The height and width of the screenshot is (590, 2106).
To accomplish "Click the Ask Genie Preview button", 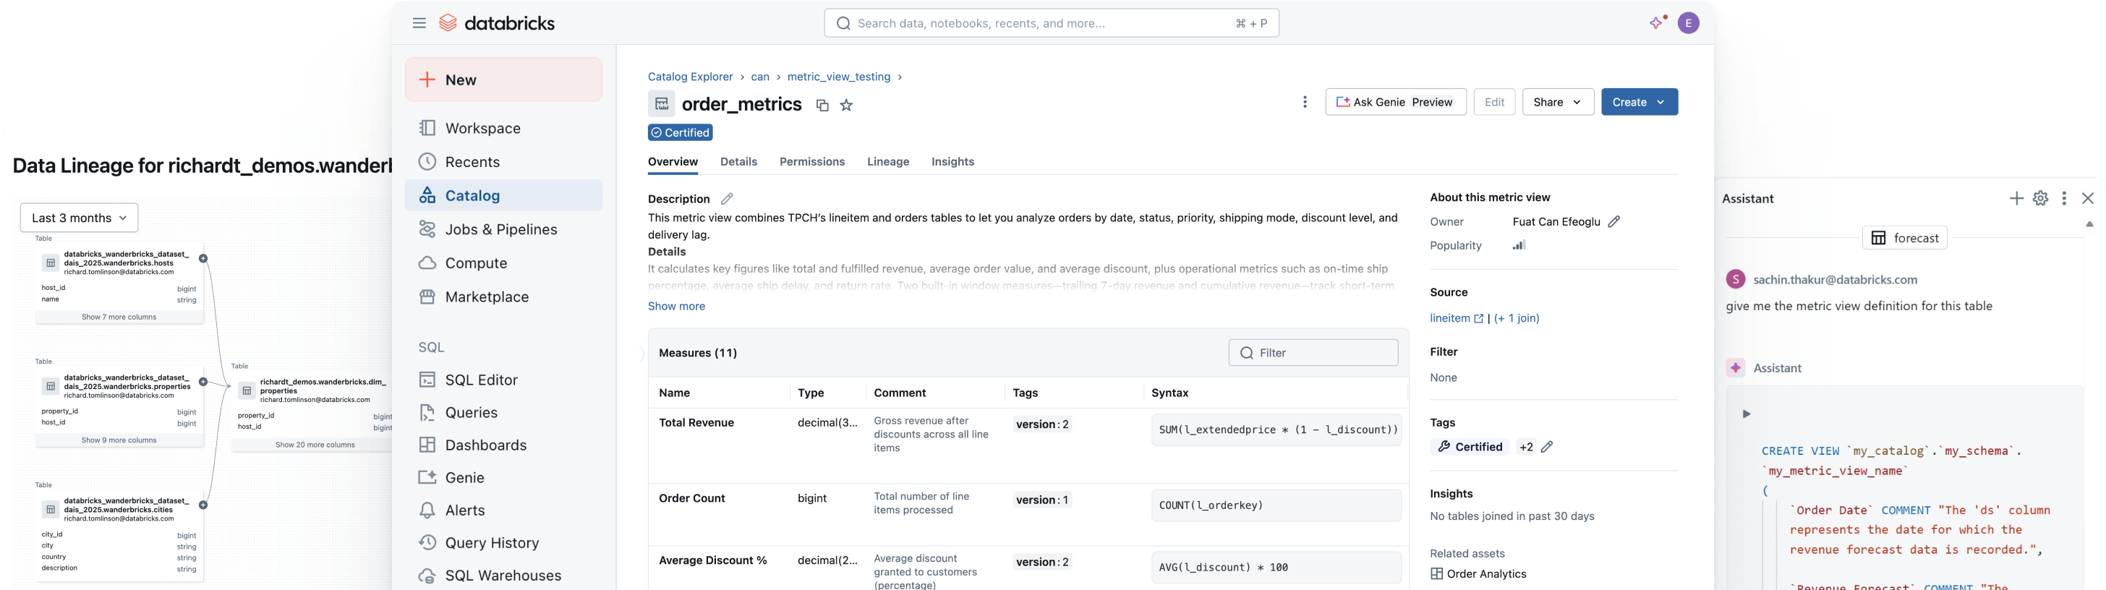I will pos(1395,102).
